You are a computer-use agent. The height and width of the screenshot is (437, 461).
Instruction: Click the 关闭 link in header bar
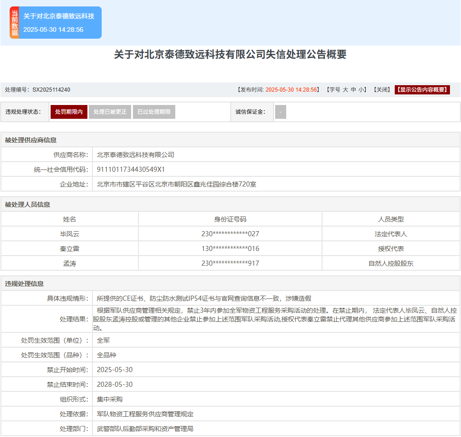click(x=382, y=90)
